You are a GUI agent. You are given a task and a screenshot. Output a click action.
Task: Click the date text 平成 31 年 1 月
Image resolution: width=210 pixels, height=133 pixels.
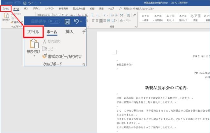coord(201,56)
